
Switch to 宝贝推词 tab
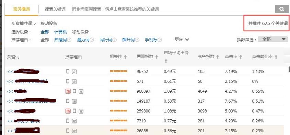[22, 9]
